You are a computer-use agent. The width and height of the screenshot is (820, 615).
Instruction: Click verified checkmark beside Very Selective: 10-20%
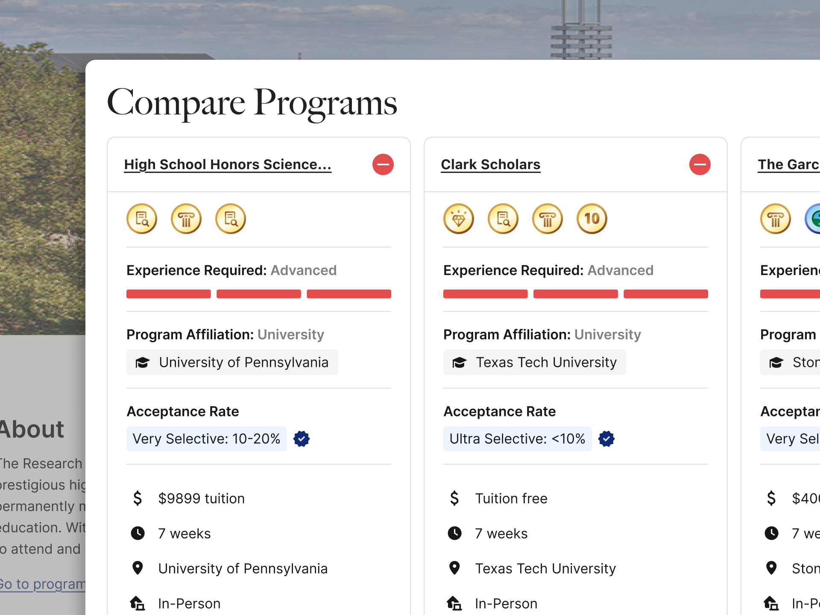coord(302,439)
